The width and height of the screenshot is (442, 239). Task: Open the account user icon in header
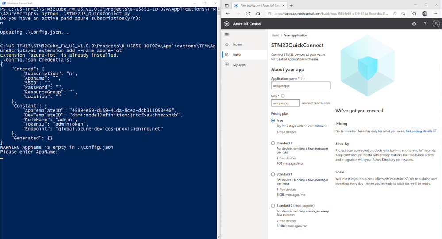coord(436,24)
